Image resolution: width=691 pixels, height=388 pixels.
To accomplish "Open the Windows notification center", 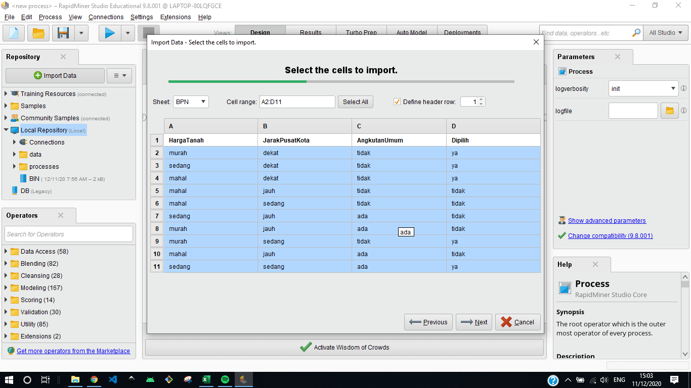I will 674,379.
